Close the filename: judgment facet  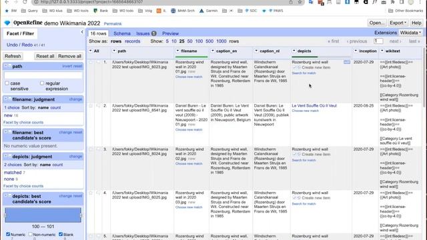tap(6, 99)
